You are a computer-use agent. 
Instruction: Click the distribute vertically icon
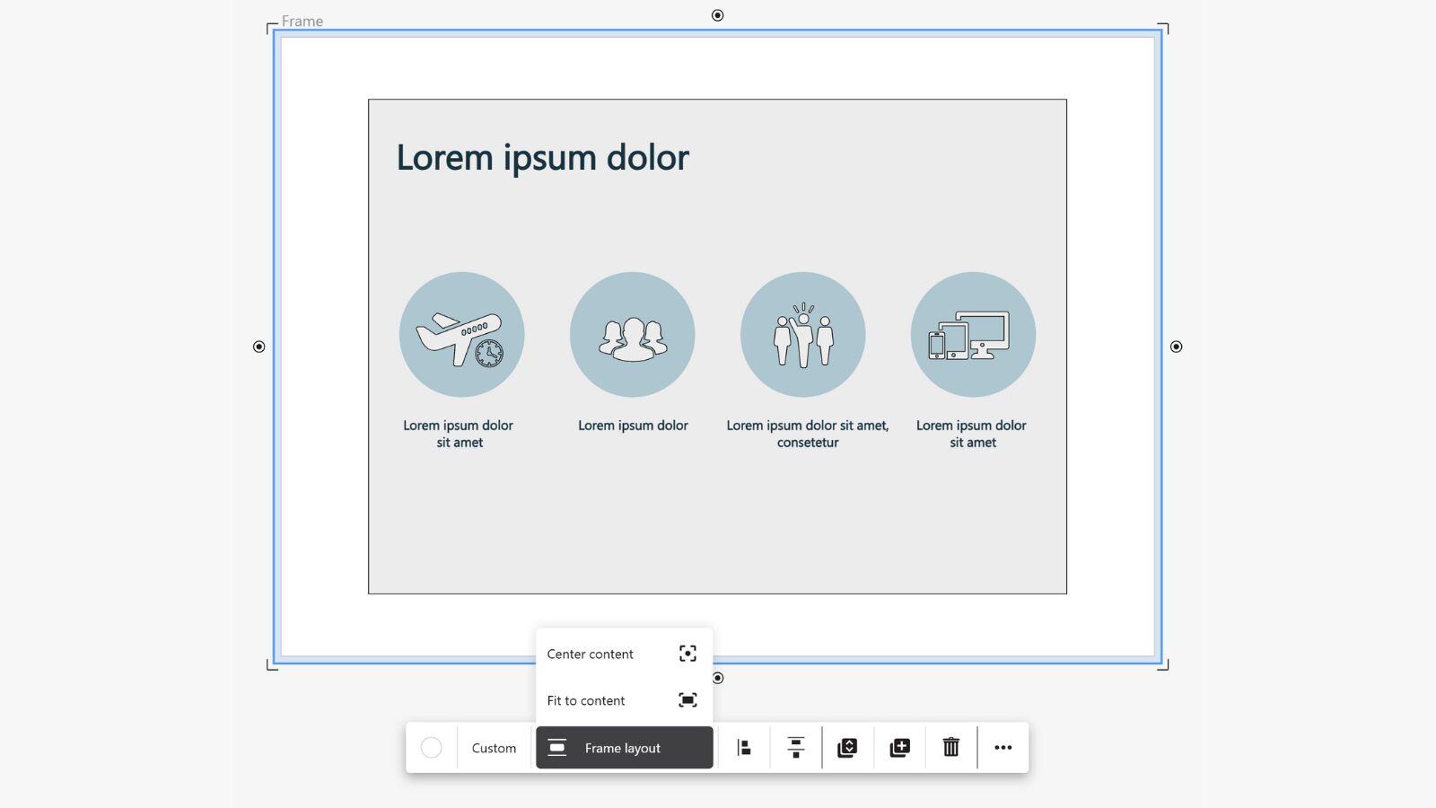click(795, 748)
